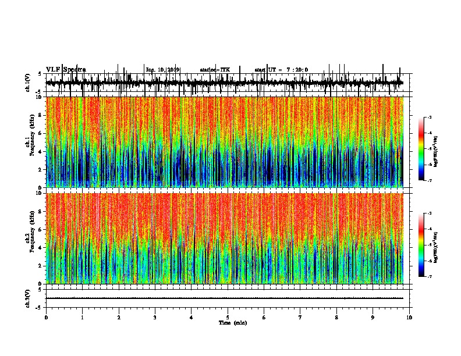Click the Jan. 10, 2019 date label
The image size is (461, 356).
[x=162, y=70]
